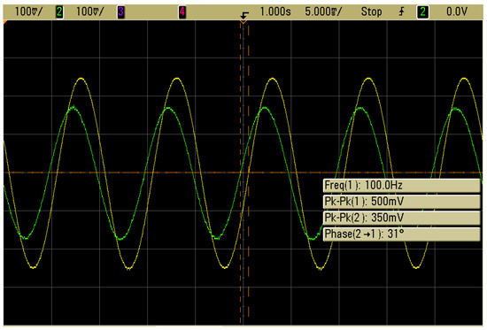Viewport: 487px width, 330px height.
Task: Click the first peak of the green waveform
Action: [73, 108]
